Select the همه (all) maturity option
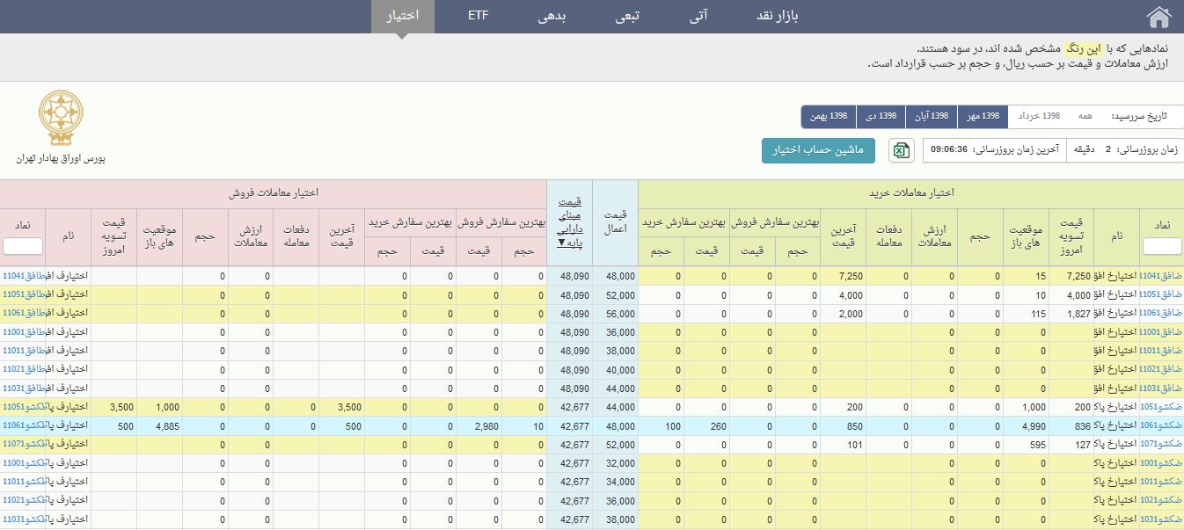 tap(1085, 117)
